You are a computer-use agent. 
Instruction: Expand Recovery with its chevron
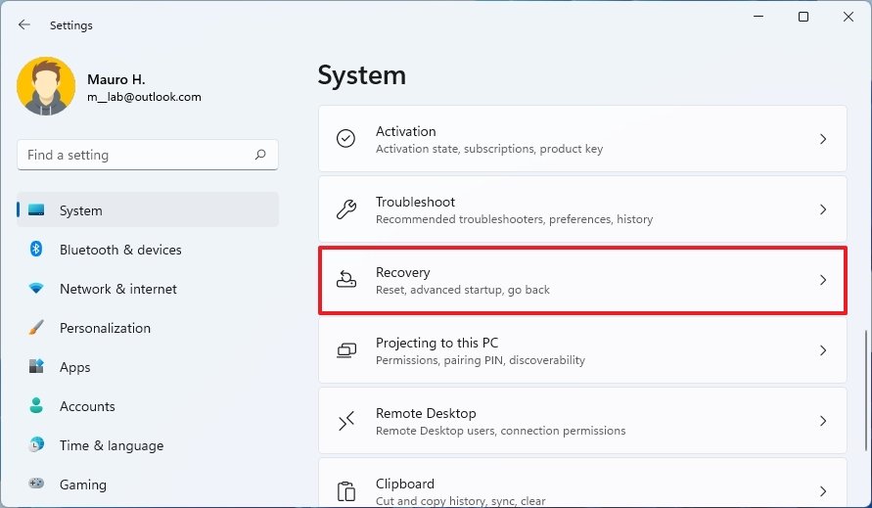point(823,280)
